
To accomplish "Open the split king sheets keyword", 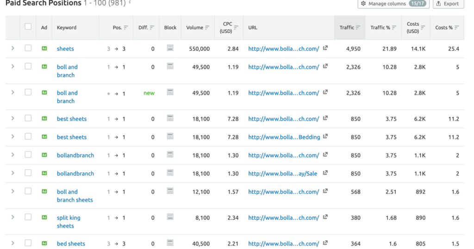I will click(69, 222).
